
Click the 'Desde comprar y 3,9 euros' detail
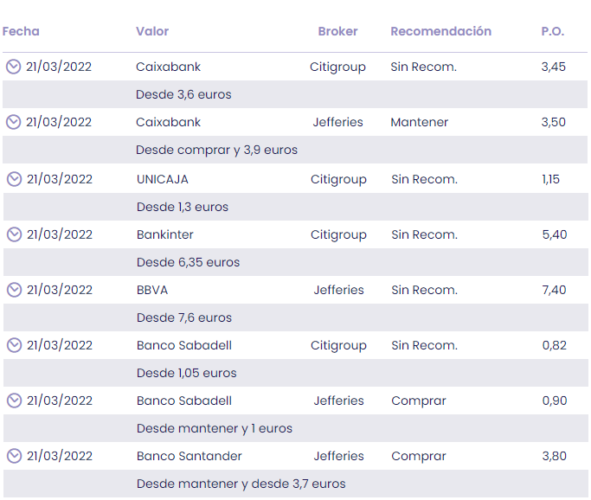(216, 150)
